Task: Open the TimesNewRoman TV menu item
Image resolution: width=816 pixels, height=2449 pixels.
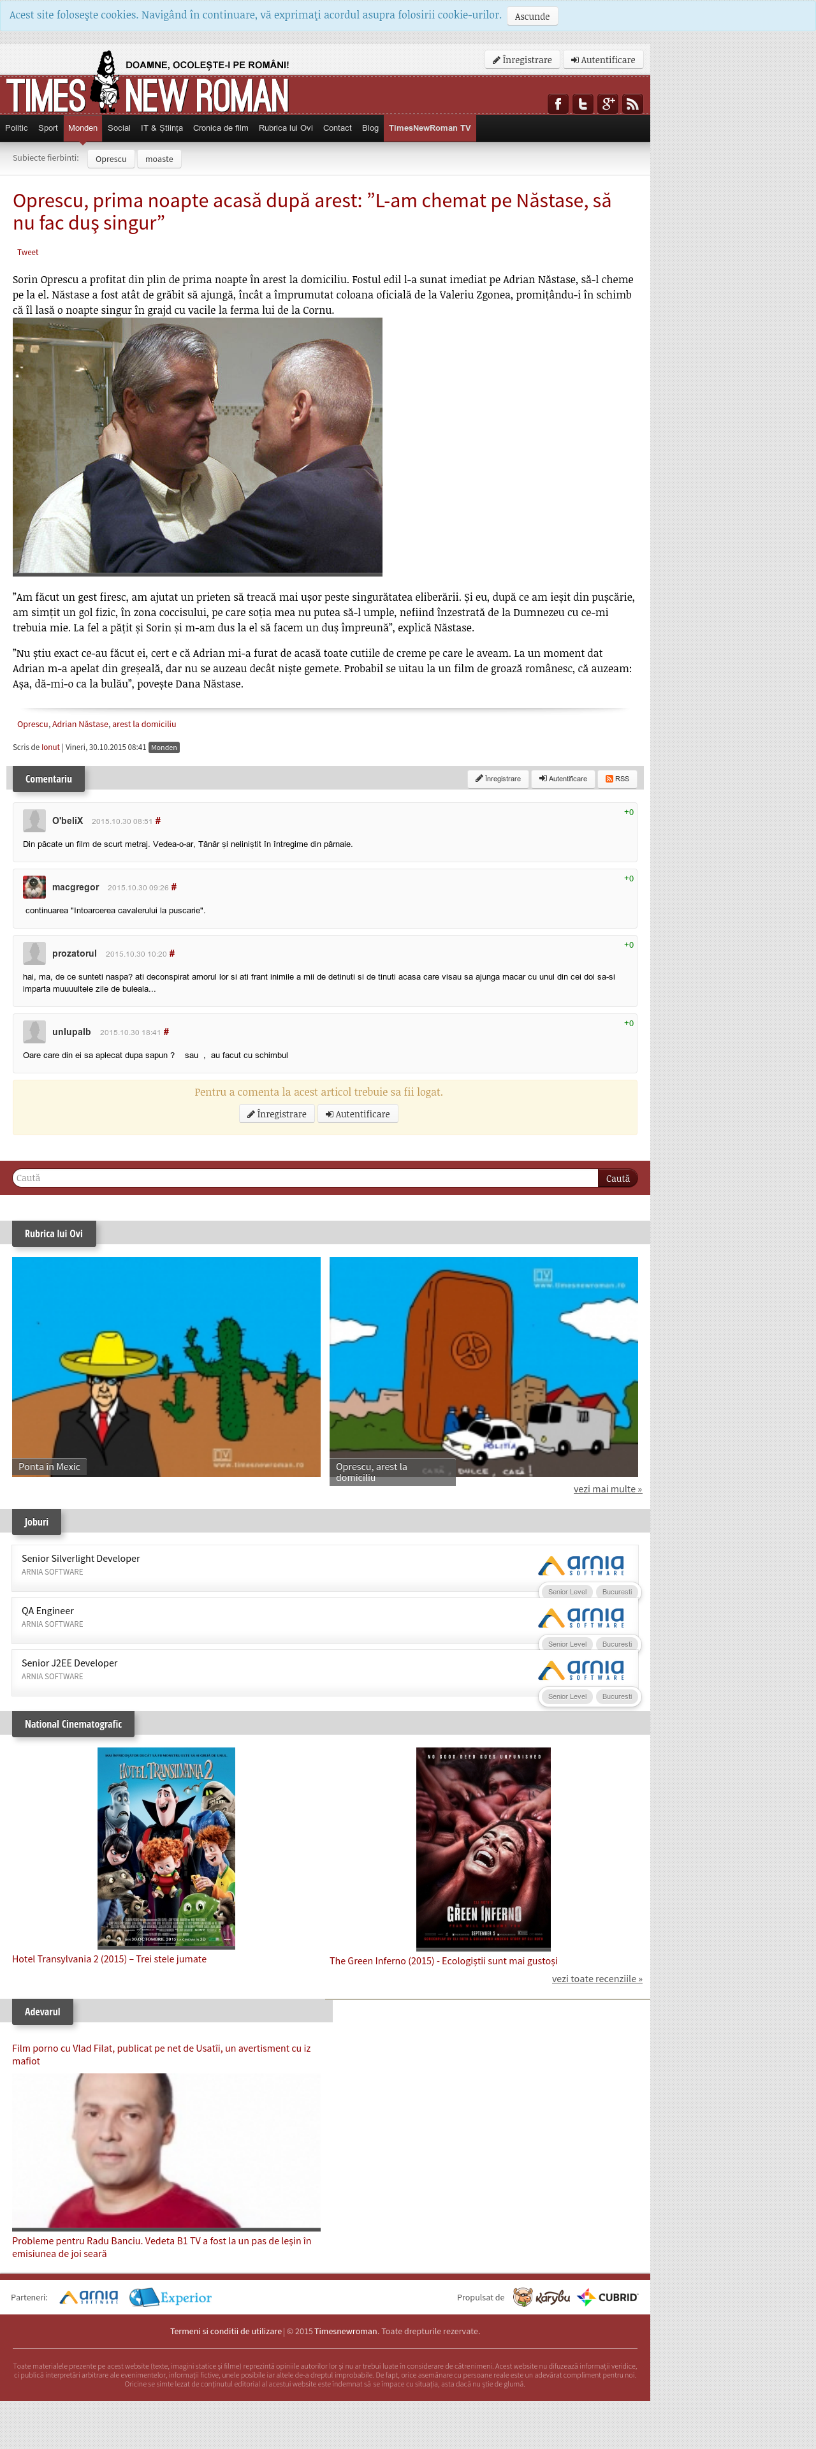Action: click(x=430, y=128)
